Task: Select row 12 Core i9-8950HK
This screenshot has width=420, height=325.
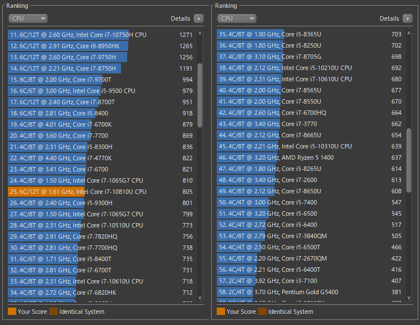Action: point(101,46)
